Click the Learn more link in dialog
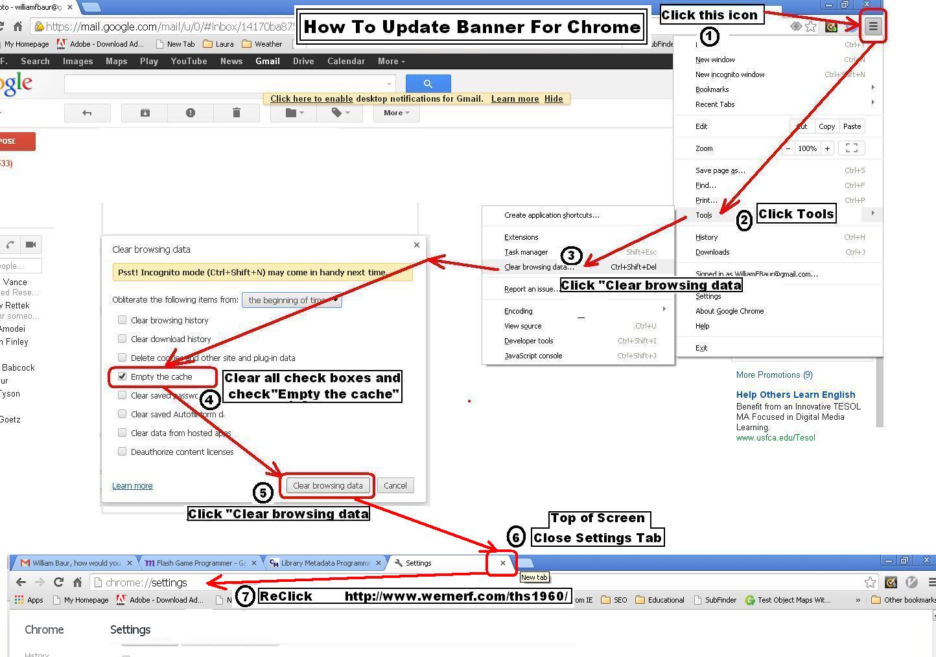The height and width of the screenshot is (657, 936). [132, 486]
